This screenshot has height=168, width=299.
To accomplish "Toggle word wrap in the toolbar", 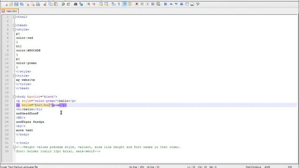I will point(114,4).
